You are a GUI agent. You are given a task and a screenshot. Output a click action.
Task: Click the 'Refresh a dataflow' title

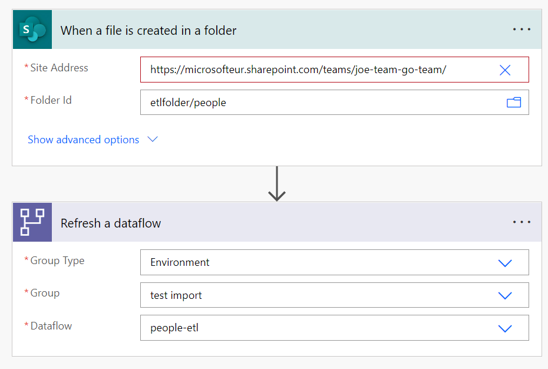pyautogui.click(x=111, y=223)
